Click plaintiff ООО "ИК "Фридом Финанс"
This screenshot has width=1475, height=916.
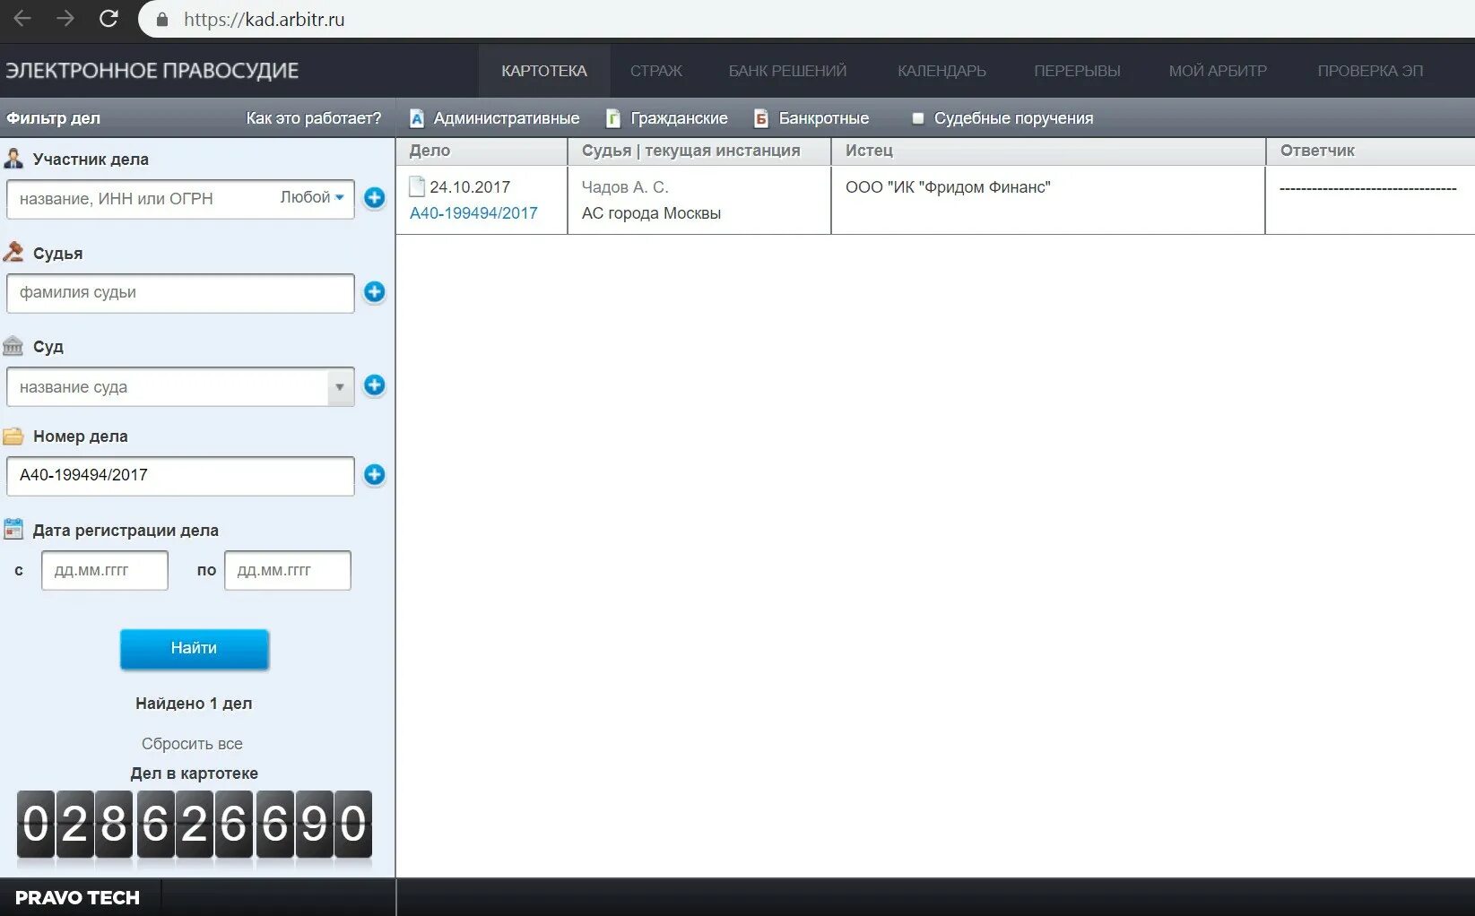point(948,187)
